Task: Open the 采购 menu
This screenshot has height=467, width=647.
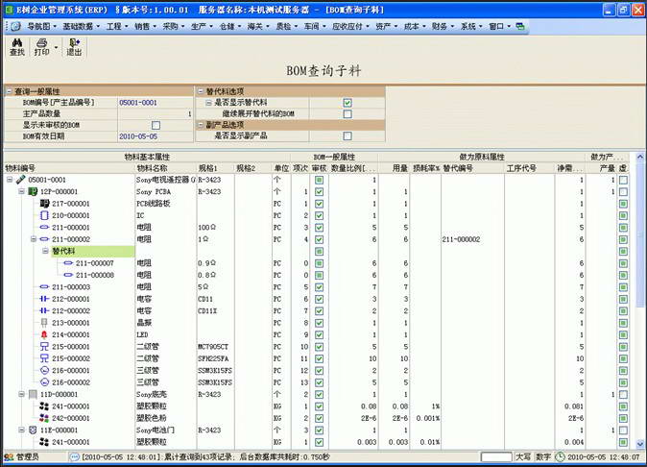Action: (174, 27)
